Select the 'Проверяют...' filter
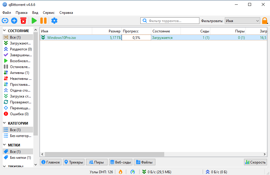This screenshot has width=270, height=175. [x=18, y=102]
